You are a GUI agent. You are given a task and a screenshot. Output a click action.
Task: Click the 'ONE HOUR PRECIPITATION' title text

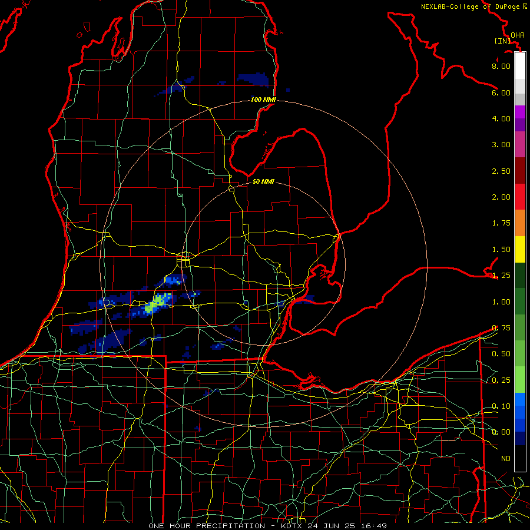[207, 526]
